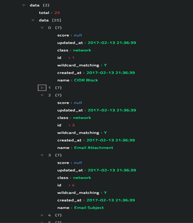
Task: Select the total value 25
Action: (57, 13)
